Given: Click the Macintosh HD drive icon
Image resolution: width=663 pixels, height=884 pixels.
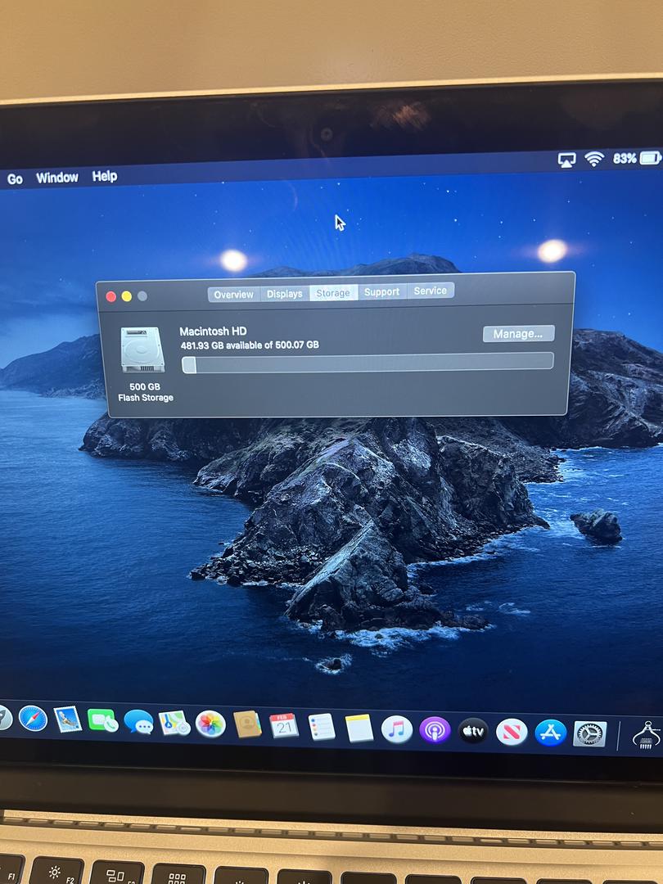Looking at the screenshot, I should click(142, 350).
